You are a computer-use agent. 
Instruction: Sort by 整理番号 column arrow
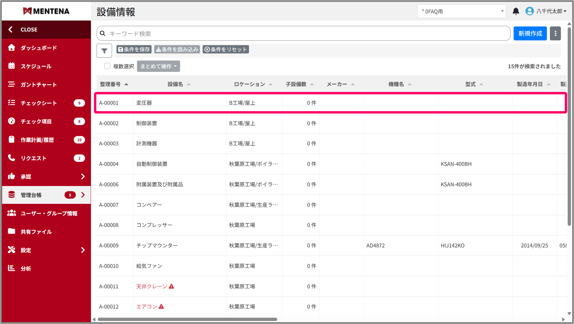pos(126,84)
